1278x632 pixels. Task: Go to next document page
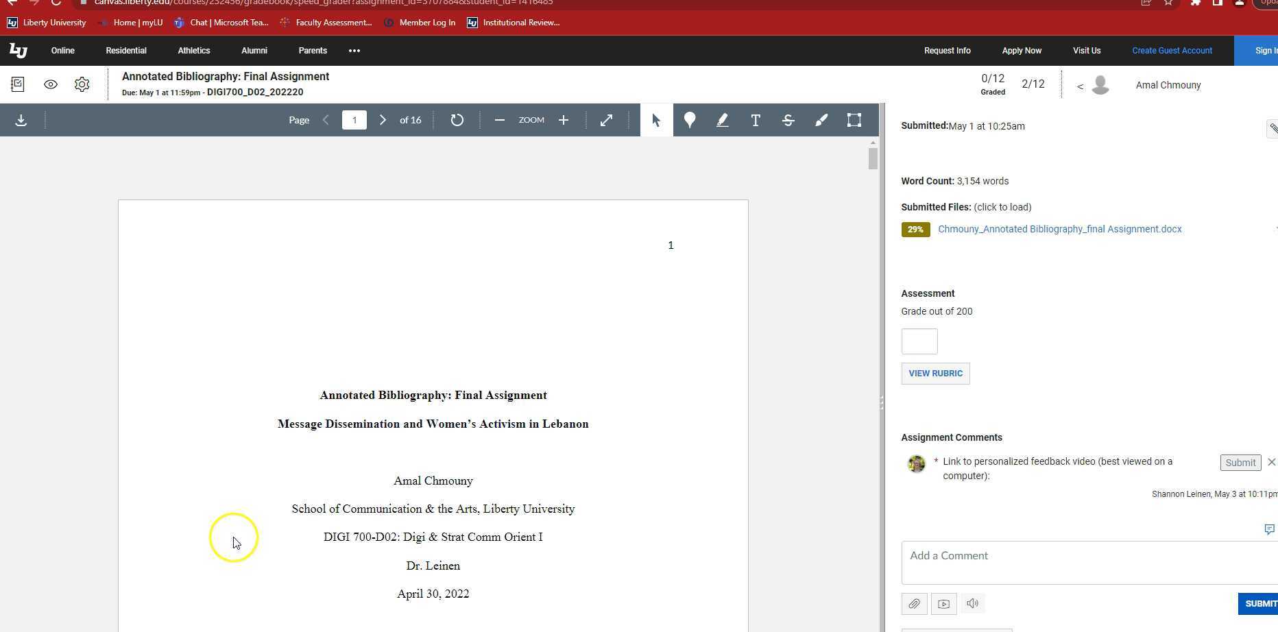pyautogui.click(x=383, y=121)
